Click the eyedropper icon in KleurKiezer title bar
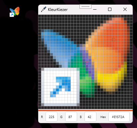 44,9
